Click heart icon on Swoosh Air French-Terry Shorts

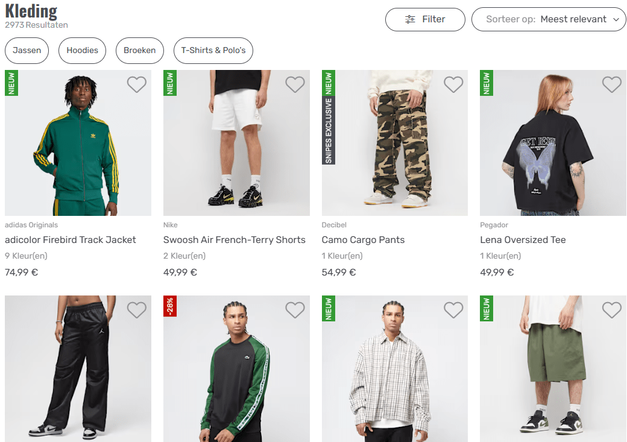coord(295,84)
